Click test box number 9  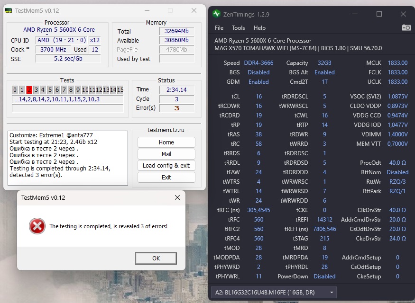pos(78,90)
